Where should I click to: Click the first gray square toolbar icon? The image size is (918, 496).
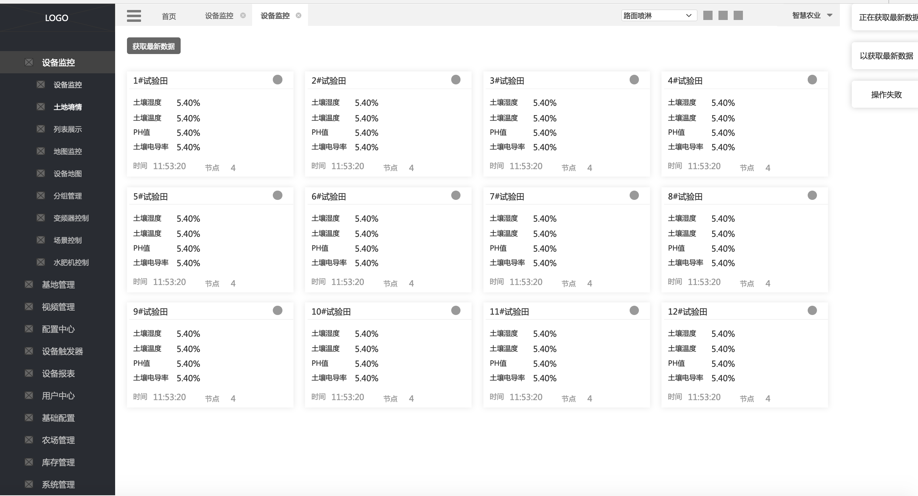click(708, 15)
